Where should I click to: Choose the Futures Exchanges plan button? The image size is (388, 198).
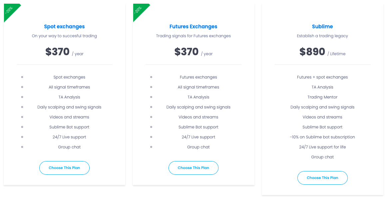pos(193,168)
